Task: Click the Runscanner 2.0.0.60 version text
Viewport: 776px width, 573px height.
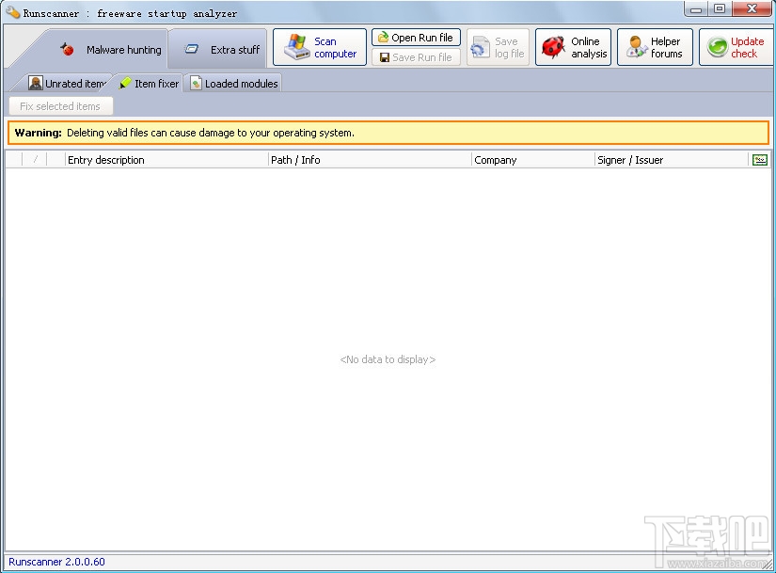Action: click(55, 561)
